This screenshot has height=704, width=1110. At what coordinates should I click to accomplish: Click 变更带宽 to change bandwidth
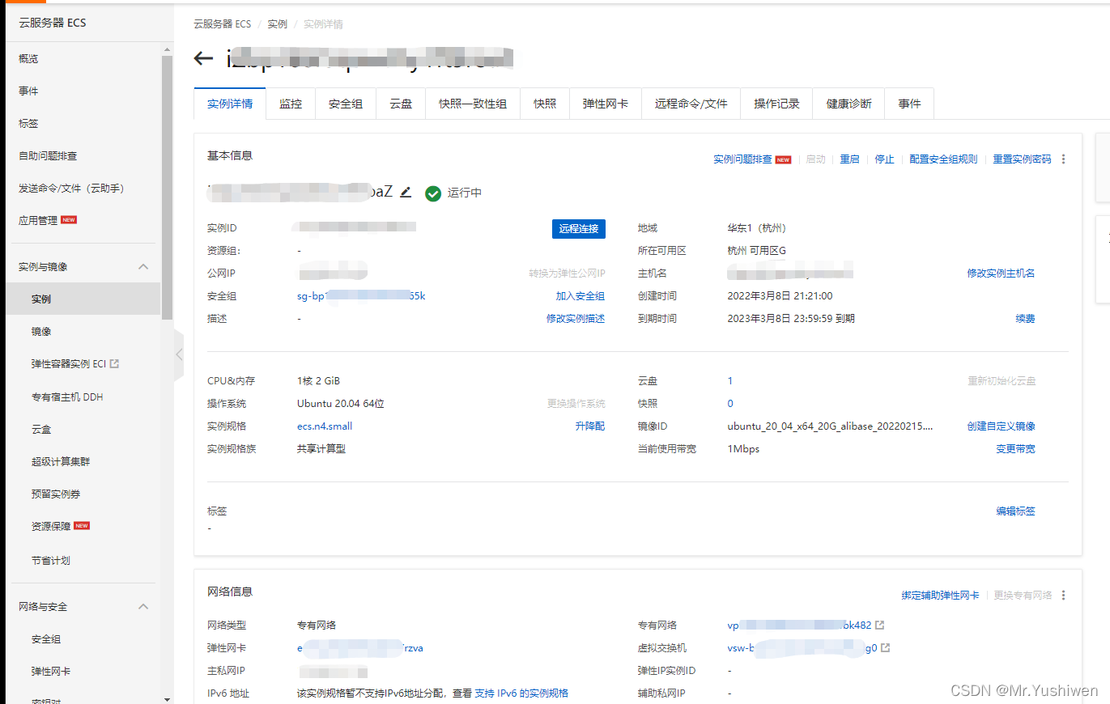point(1015,449)
